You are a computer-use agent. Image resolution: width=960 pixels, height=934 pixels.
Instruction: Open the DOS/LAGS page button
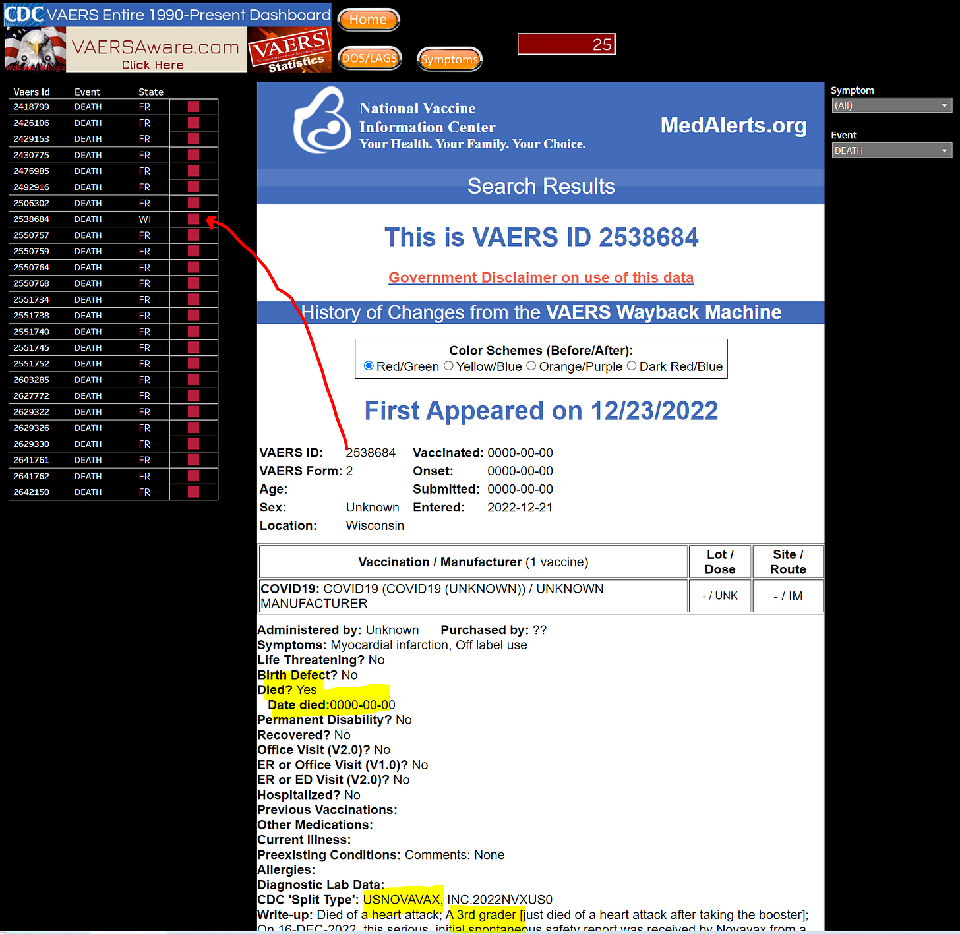[369, 58]
